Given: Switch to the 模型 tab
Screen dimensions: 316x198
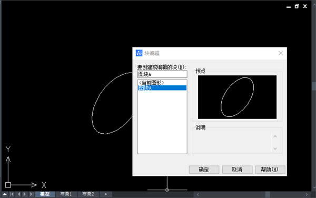Looking at the screenshot, I should (x=45, y=194).
